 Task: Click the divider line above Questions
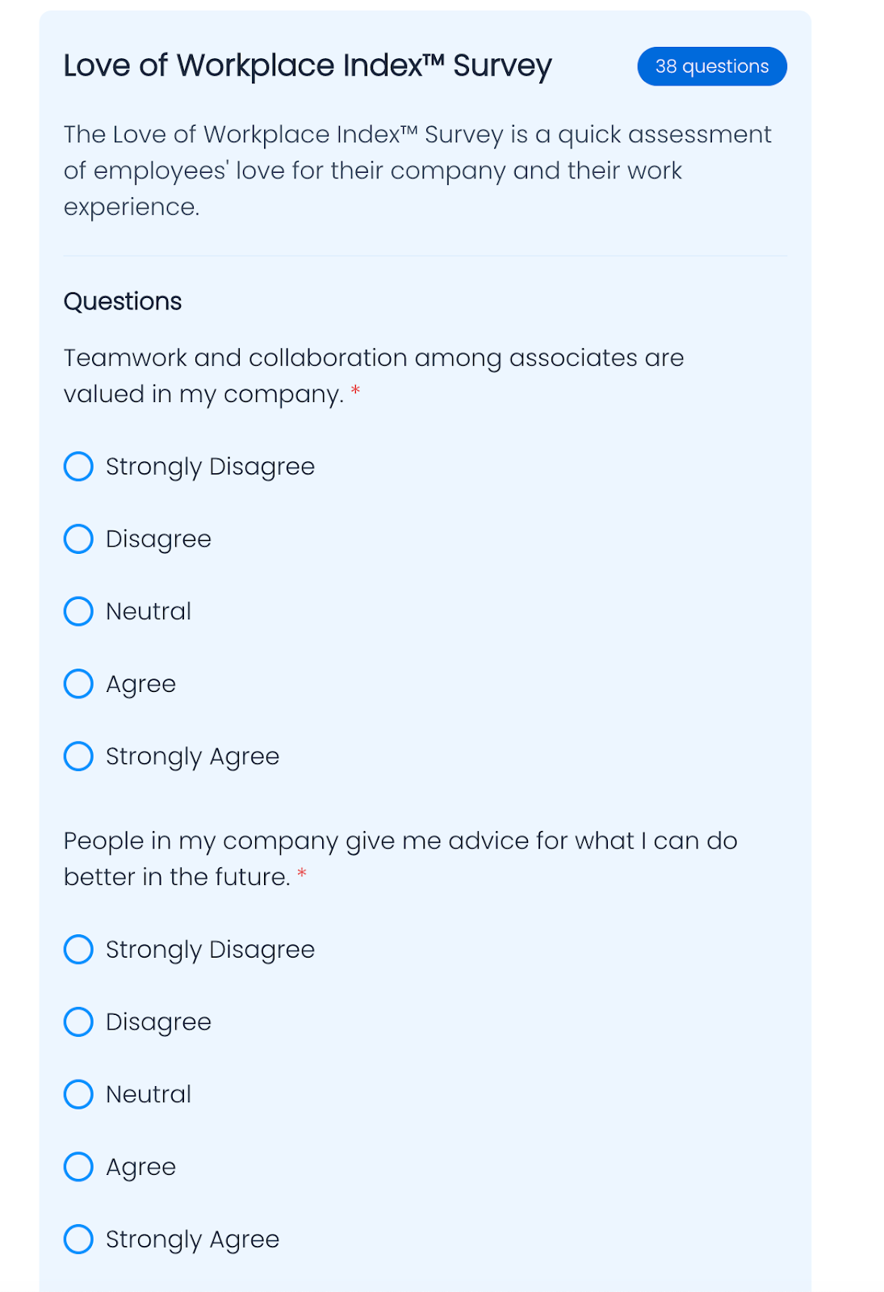point(425,256)
